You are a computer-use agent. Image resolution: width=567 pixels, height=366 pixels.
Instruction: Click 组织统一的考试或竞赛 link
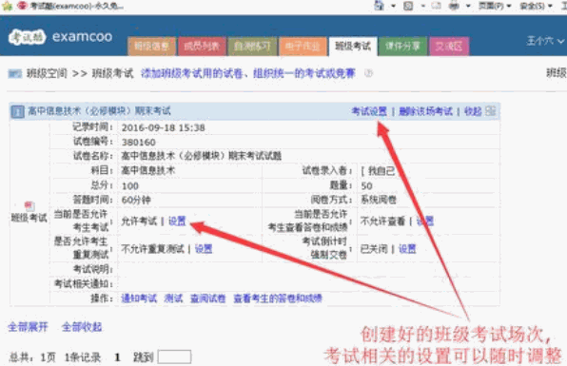coord(304,73)
